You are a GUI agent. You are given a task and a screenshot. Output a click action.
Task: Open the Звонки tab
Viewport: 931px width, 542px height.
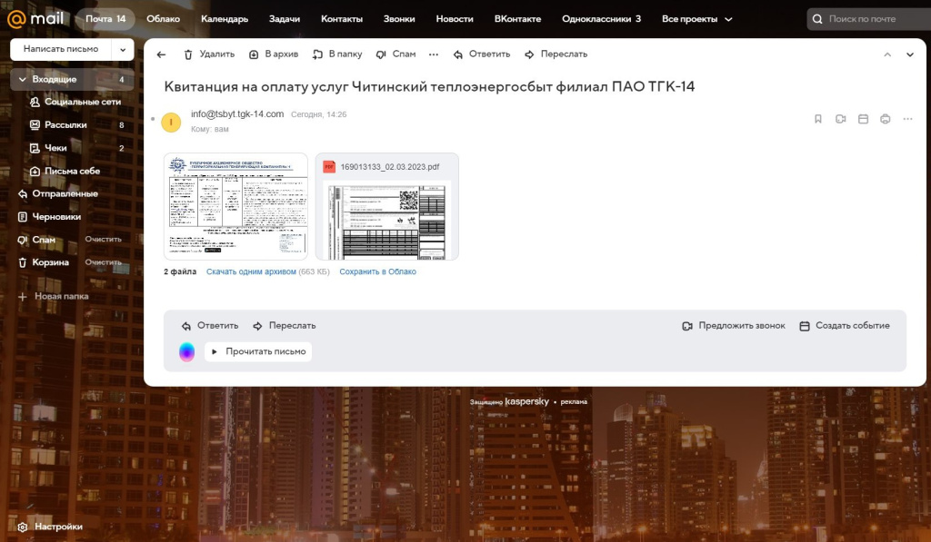click(399, 19)
